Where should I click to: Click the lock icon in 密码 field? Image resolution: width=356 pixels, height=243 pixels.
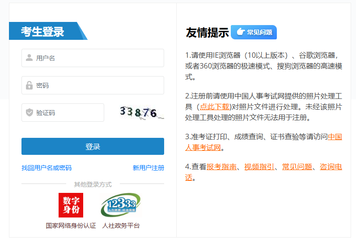point(30,85)
